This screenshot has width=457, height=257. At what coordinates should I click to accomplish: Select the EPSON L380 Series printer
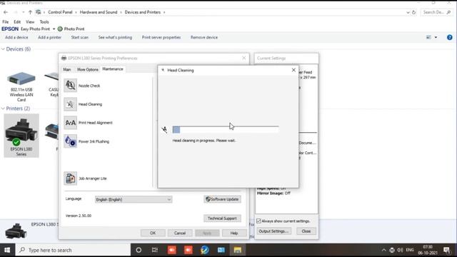pos(21,136)
